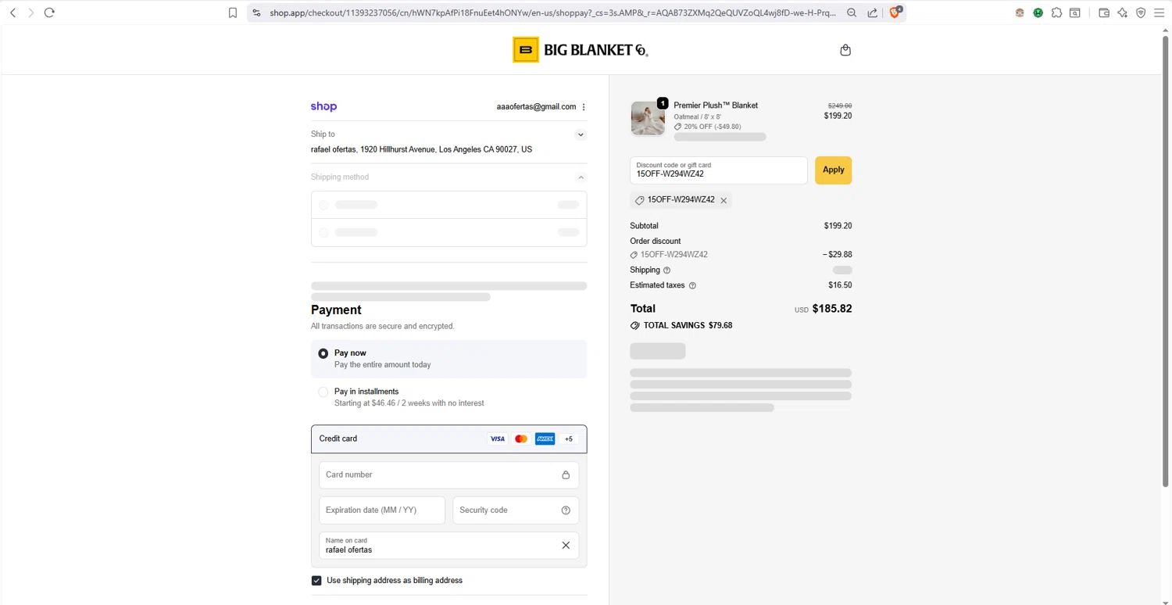Click the Mastercard logo
Image resolution: width=1172 pixels, height=605 pixels.
tap(521, 439)
